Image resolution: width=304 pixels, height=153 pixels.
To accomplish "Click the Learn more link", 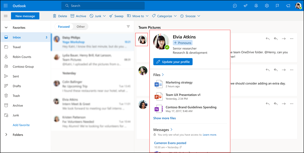I will coord(210,135).
